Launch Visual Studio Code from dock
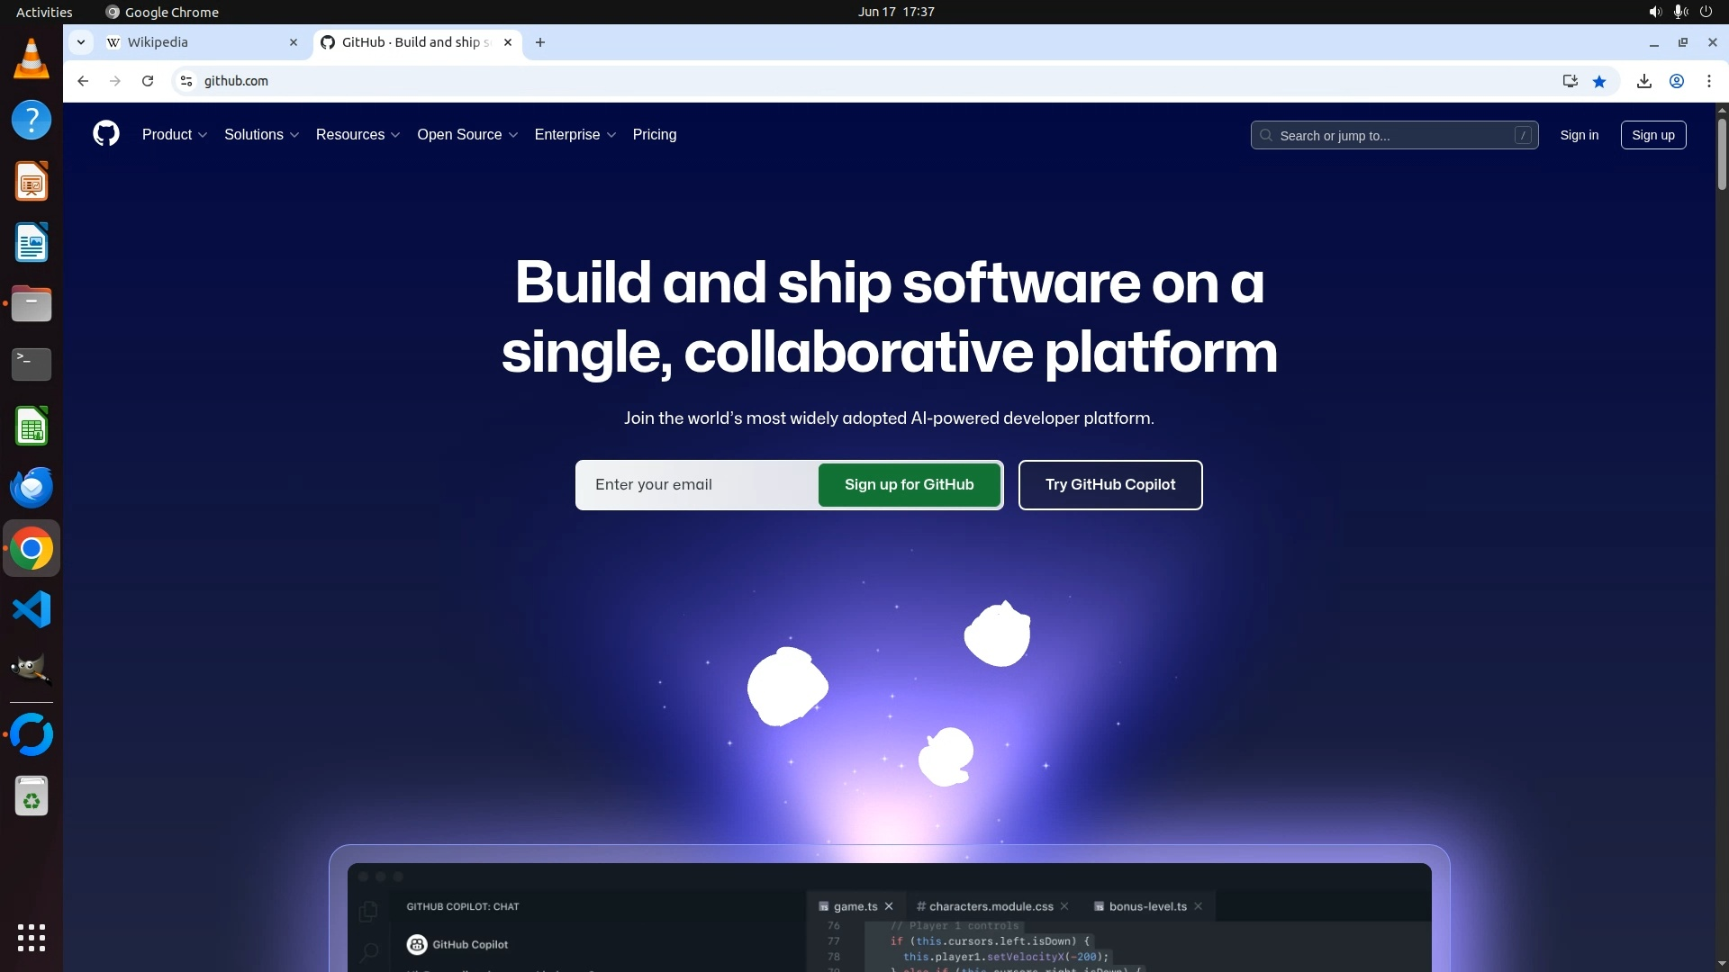Screen dimensions: 1729x972 pos(32,609)
